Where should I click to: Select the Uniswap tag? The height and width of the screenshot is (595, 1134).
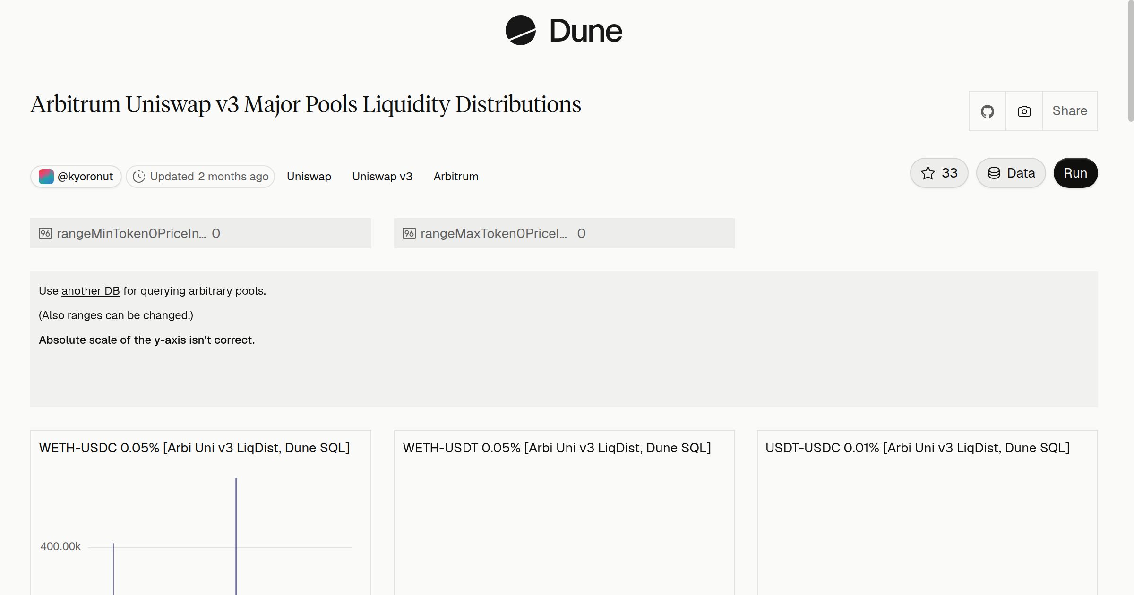click(x=309, y=177)
